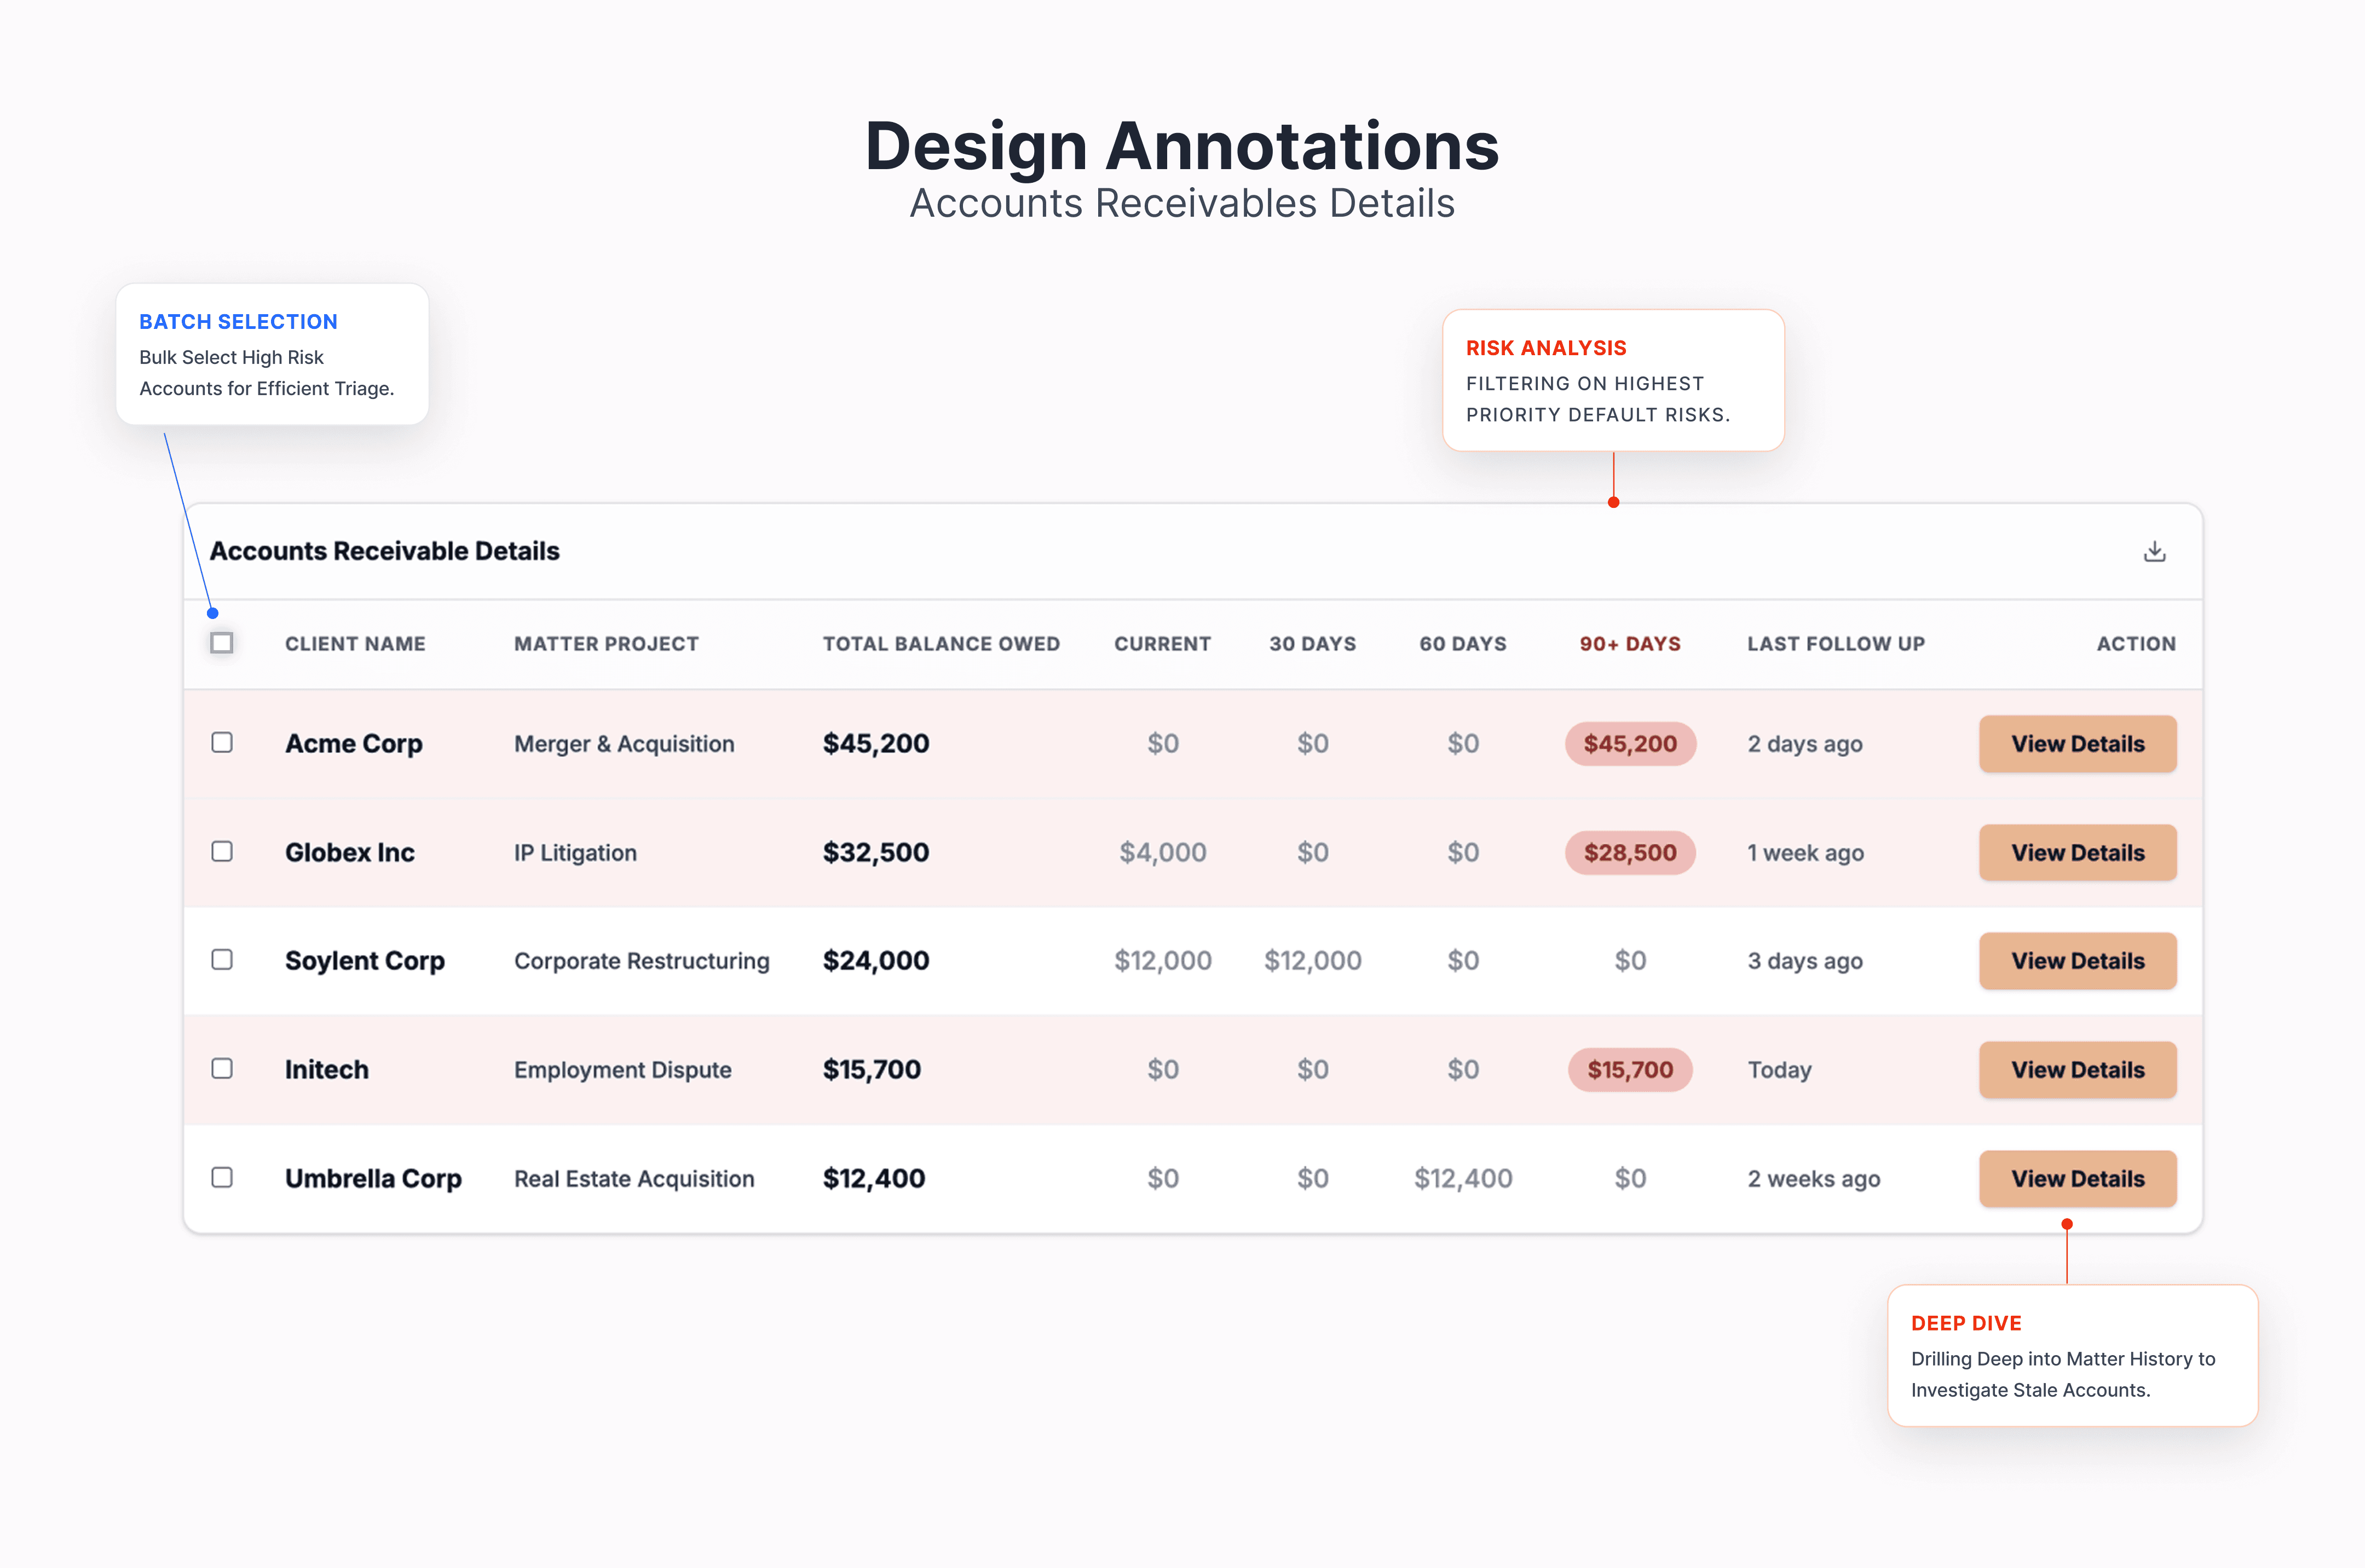Screen dimensions: 2365x1568
Task: Tick the Soylent Corp checkbox
Action: click(x=222, y=960)
